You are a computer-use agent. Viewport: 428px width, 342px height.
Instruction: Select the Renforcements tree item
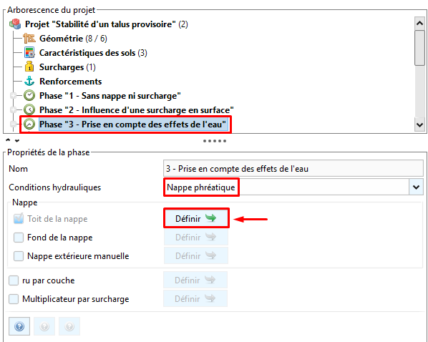pyautogui.click(x=70, y=82)
